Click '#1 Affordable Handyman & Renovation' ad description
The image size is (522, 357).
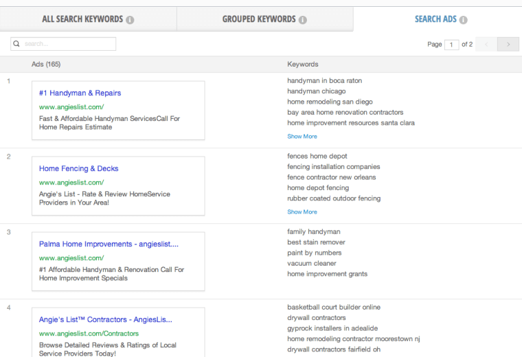pos(111,274)
